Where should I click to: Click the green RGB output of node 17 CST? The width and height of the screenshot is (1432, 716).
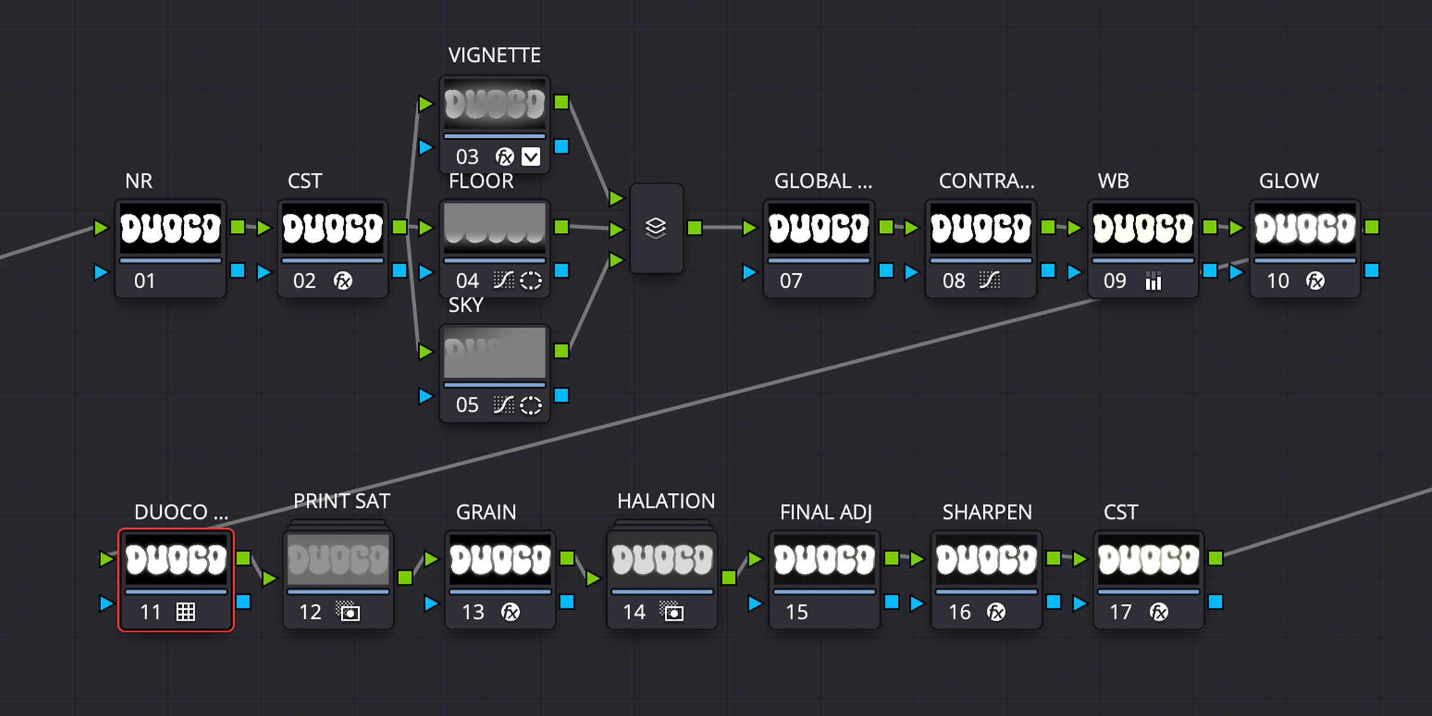(x=1215, y=558)
